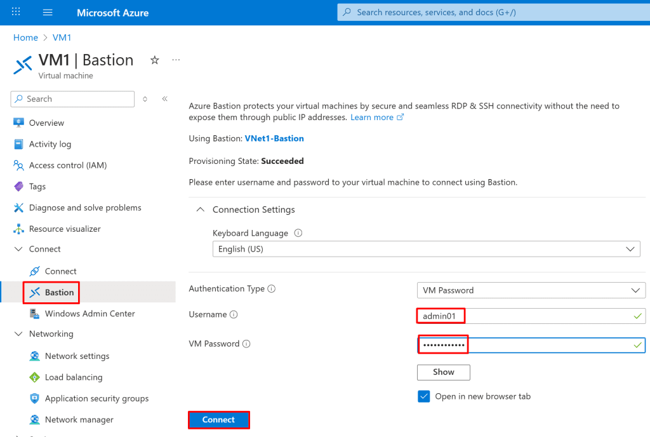The height and width of the screenshot is (437, 650).
Task: Favorite VM1 Bastion with the star icon
Action: point(154,60)
